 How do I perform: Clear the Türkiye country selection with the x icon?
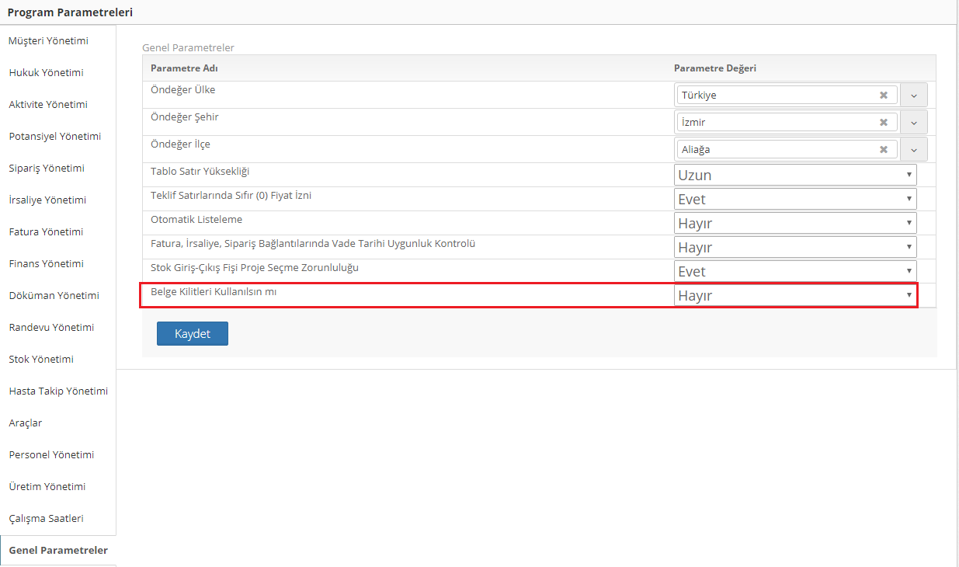pos(883,95)
